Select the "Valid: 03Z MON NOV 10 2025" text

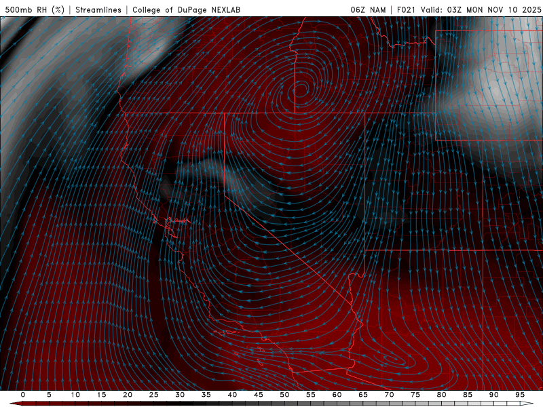[x=481, y=9]
